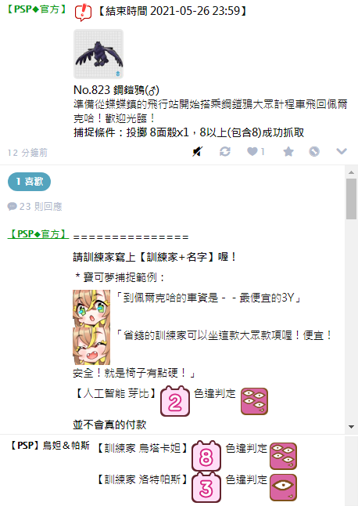
Task: Click the pink dice showing 8
Action: point(206,456)
